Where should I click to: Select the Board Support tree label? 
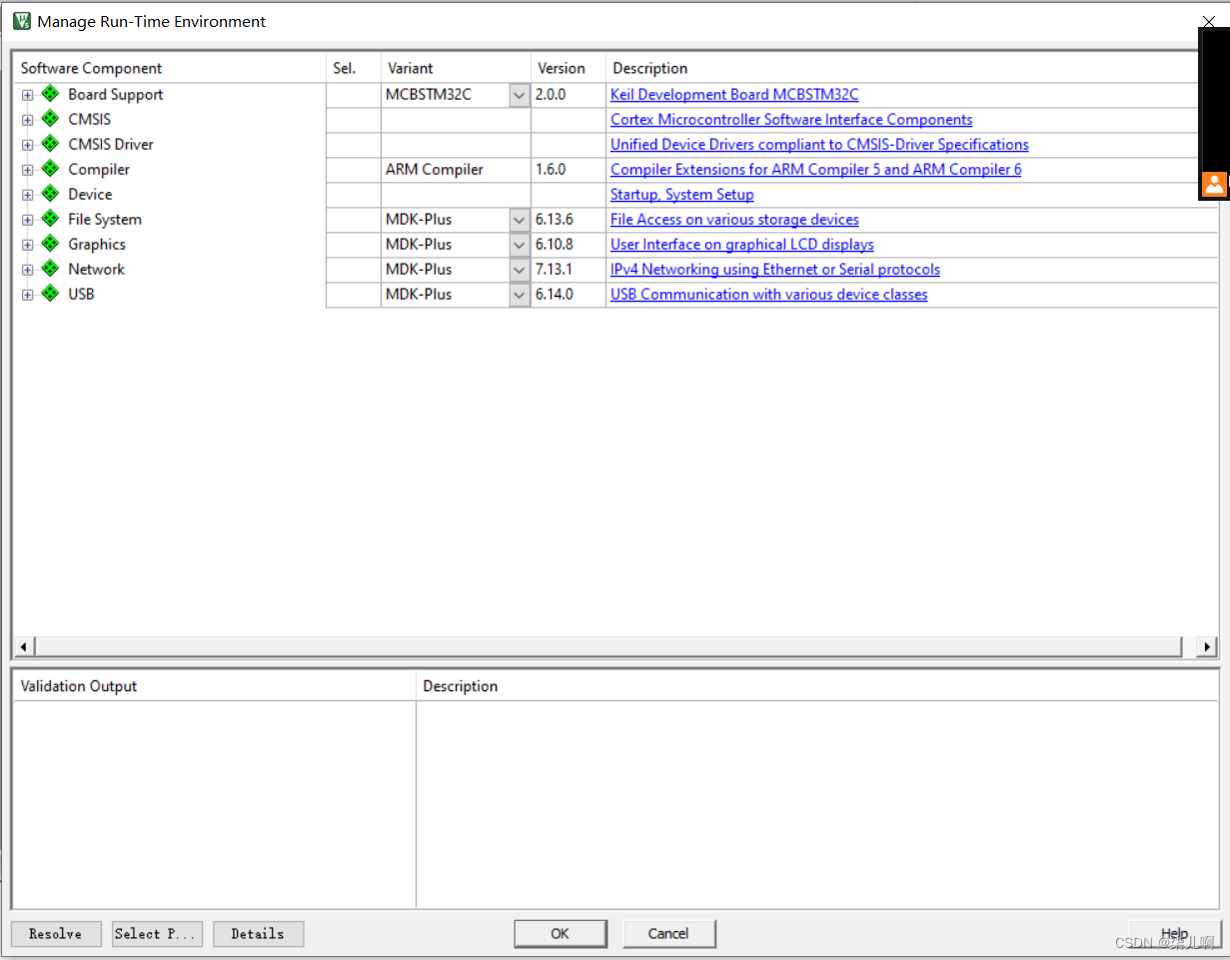click(x=115, y=95)
